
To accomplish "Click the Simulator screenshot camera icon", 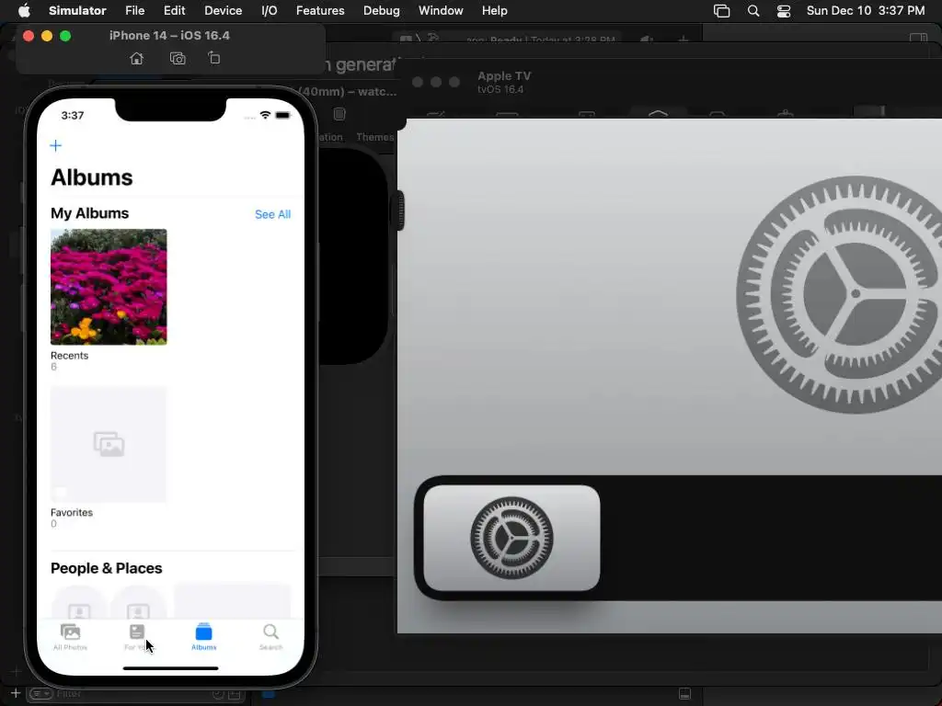I will tap(178, 58).
